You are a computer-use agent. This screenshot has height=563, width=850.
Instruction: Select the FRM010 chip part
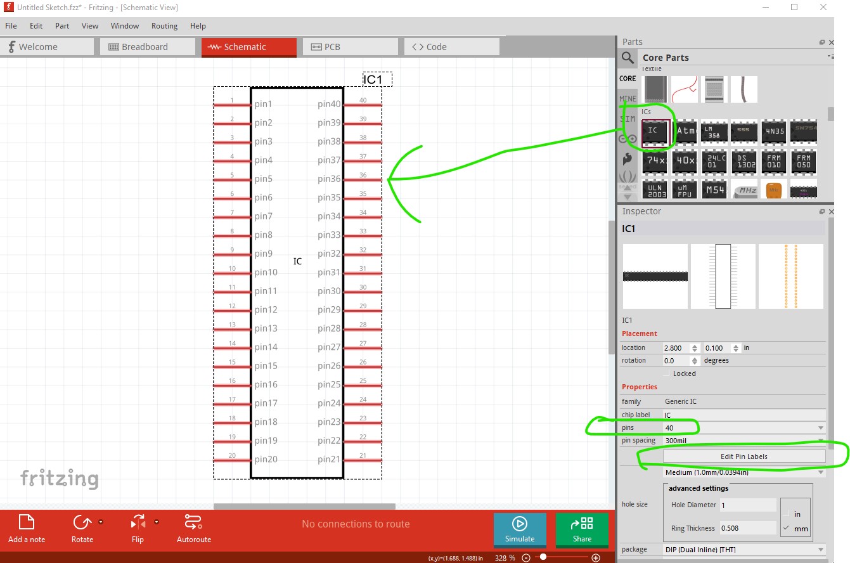click(774, 162)
